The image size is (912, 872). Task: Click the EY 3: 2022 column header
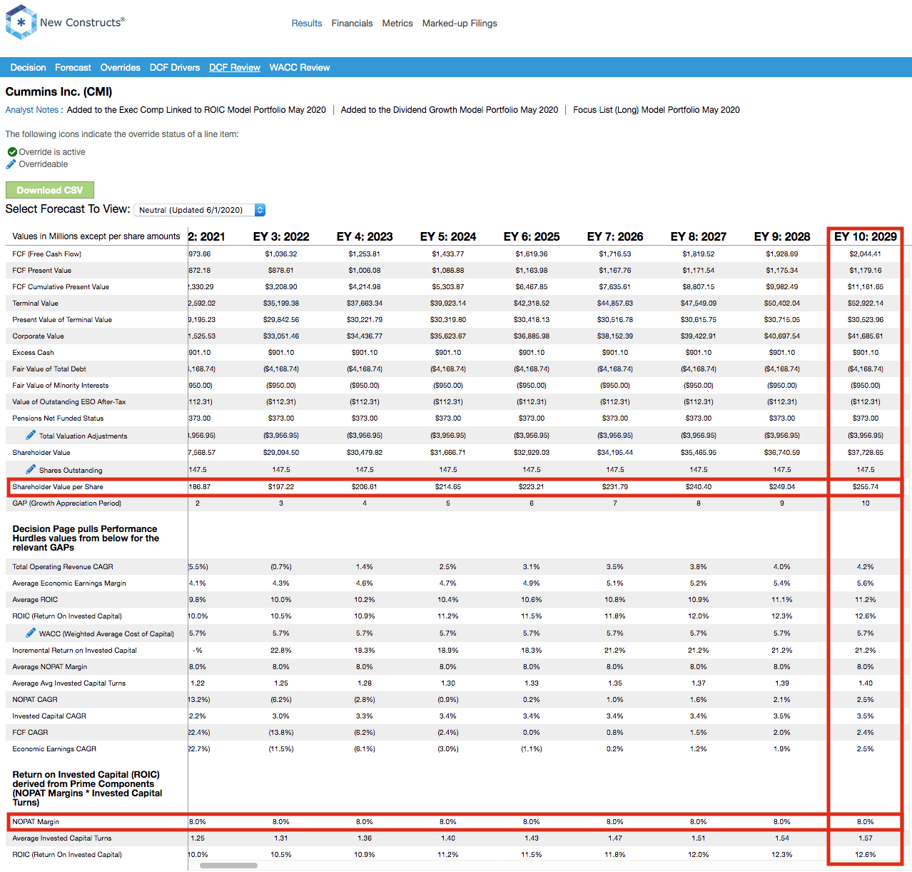tap(281, 236)
